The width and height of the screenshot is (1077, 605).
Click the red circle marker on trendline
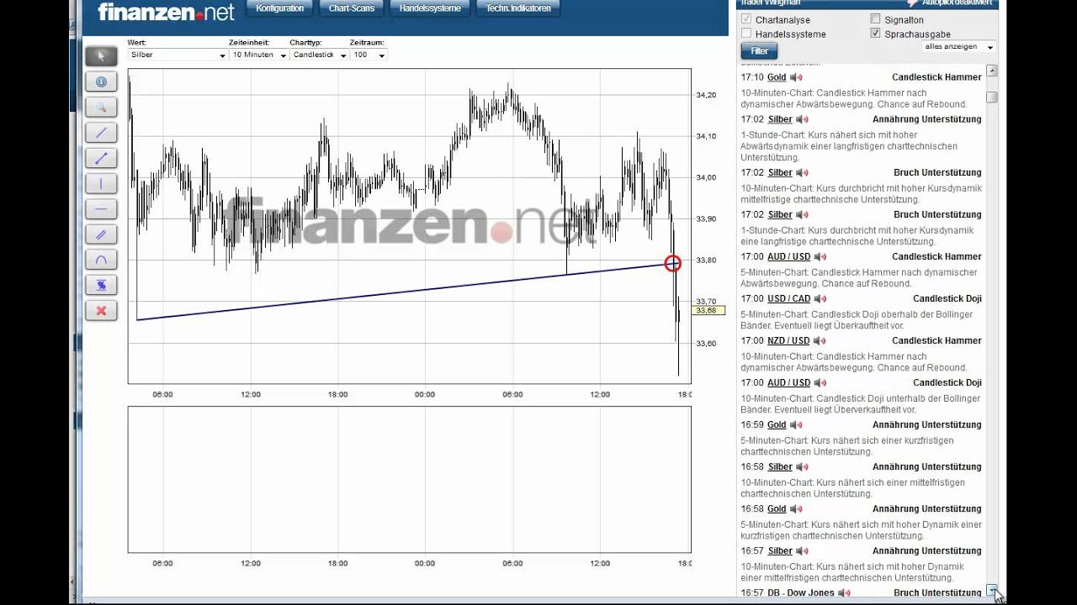pos(672,264)
